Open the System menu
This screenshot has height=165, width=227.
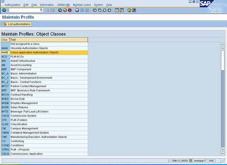coord(99,5)
